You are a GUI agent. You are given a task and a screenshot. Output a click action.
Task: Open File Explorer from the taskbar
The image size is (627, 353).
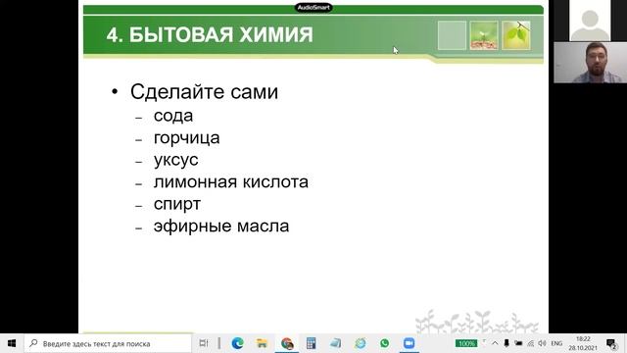tap(262, 343)
